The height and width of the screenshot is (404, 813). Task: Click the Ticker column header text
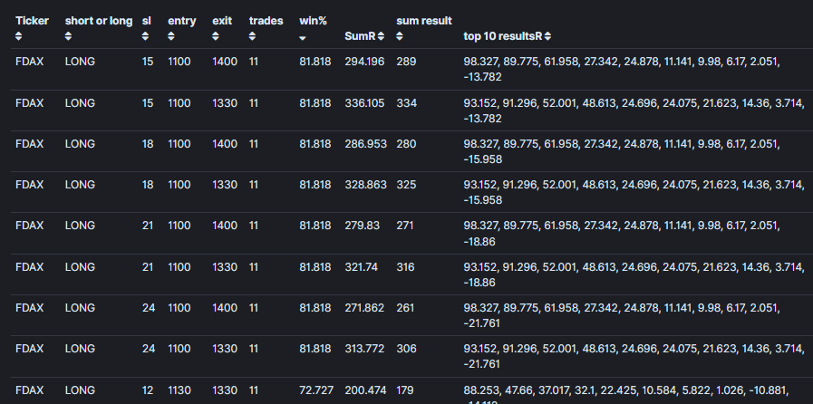[x=32, y=21]
